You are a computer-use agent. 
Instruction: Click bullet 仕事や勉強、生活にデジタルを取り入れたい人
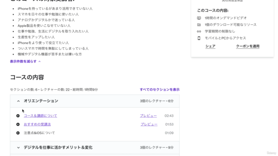pyautogui.click(x=53, y=31)
